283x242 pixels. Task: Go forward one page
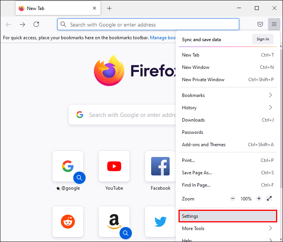pyautogui.click(x=22, y=24)
